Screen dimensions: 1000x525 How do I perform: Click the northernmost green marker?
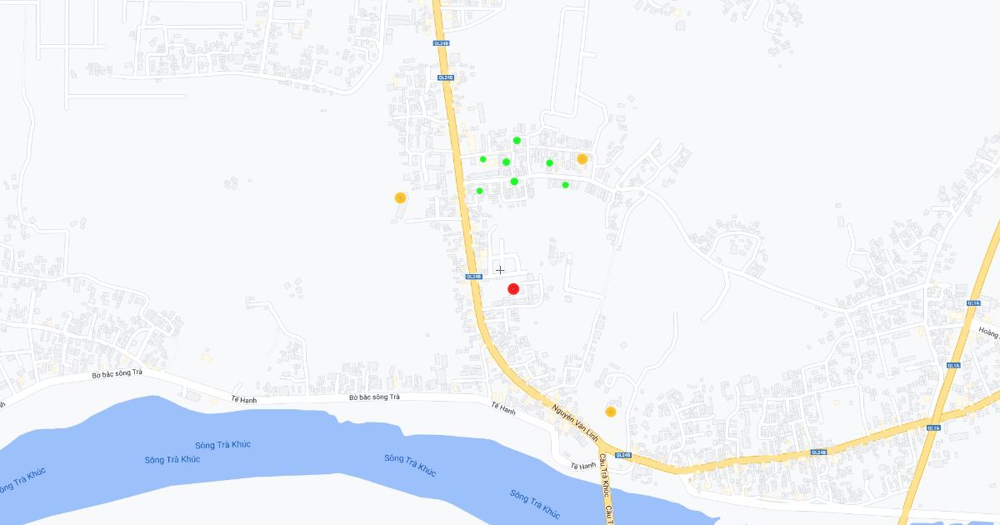517,140
